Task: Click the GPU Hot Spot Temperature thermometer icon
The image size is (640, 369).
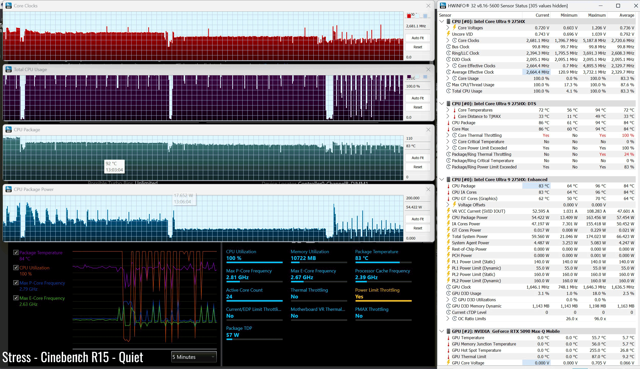Action: (x=449, y=351)
